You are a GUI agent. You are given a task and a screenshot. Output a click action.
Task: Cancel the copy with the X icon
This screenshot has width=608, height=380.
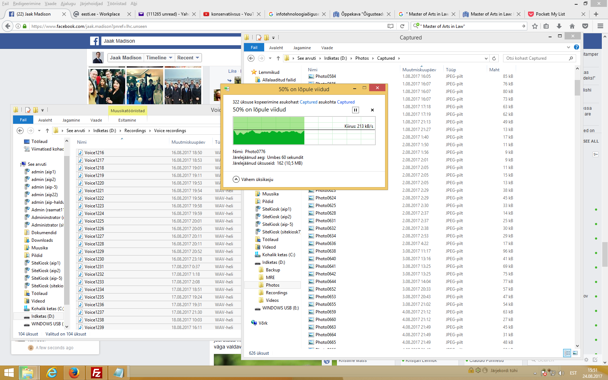click(372, 110)
